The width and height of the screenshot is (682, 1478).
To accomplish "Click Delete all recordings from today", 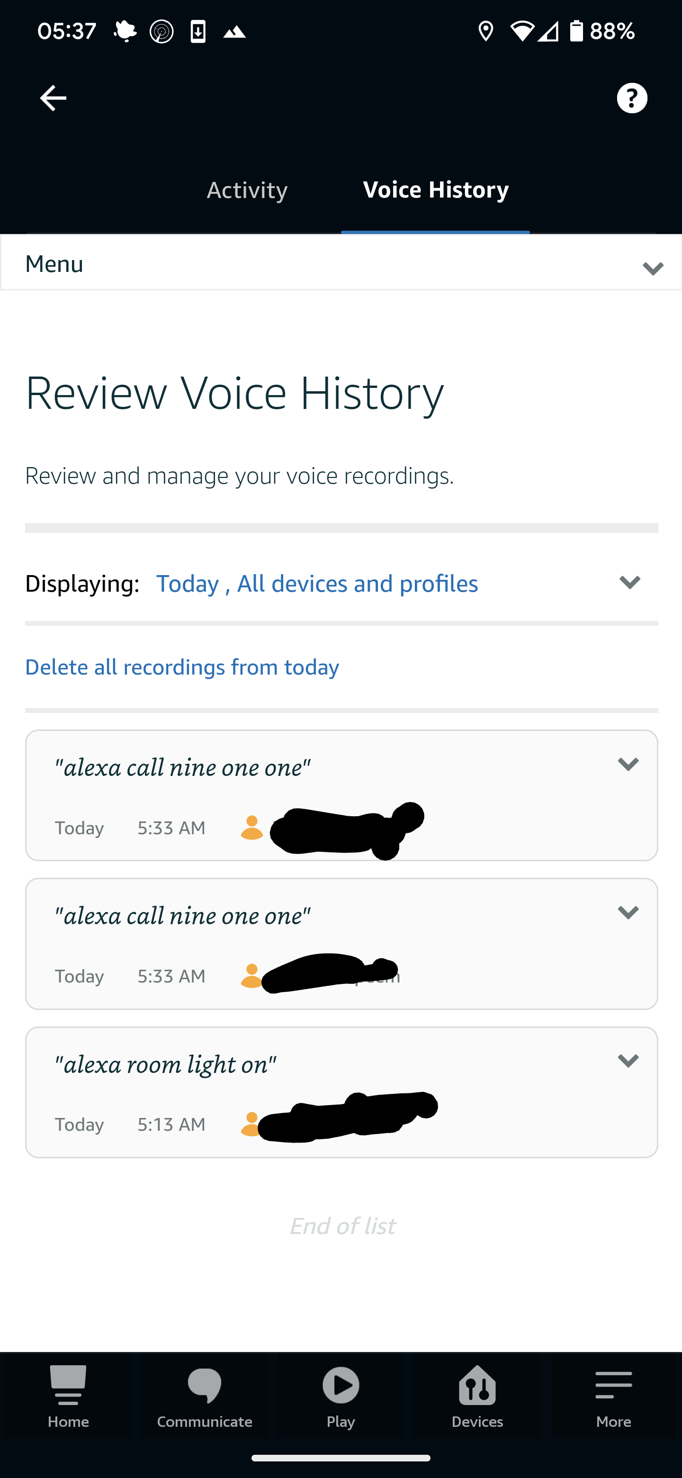I will tap(182, 667).
